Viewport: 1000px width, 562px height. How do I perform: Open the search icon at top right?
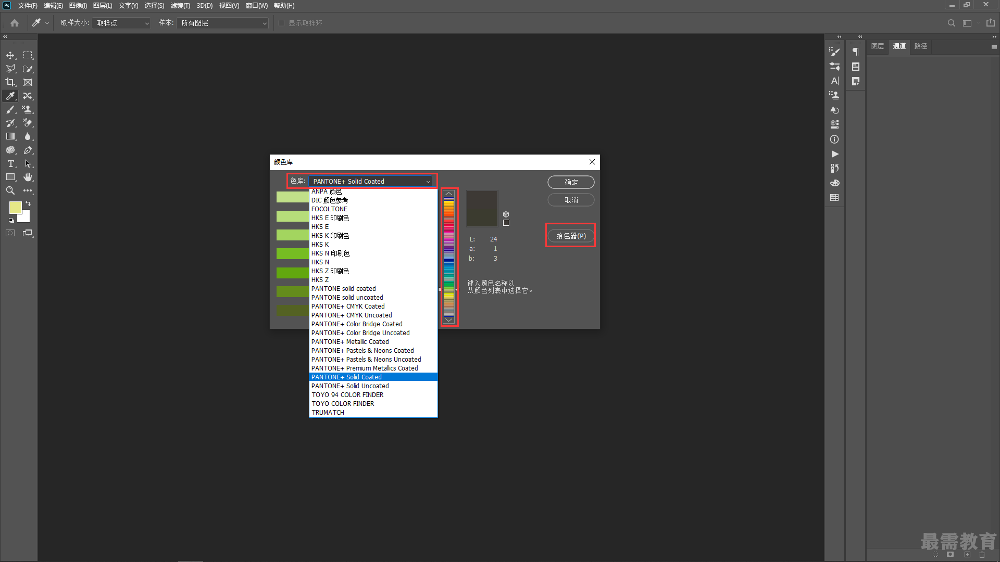952,23
